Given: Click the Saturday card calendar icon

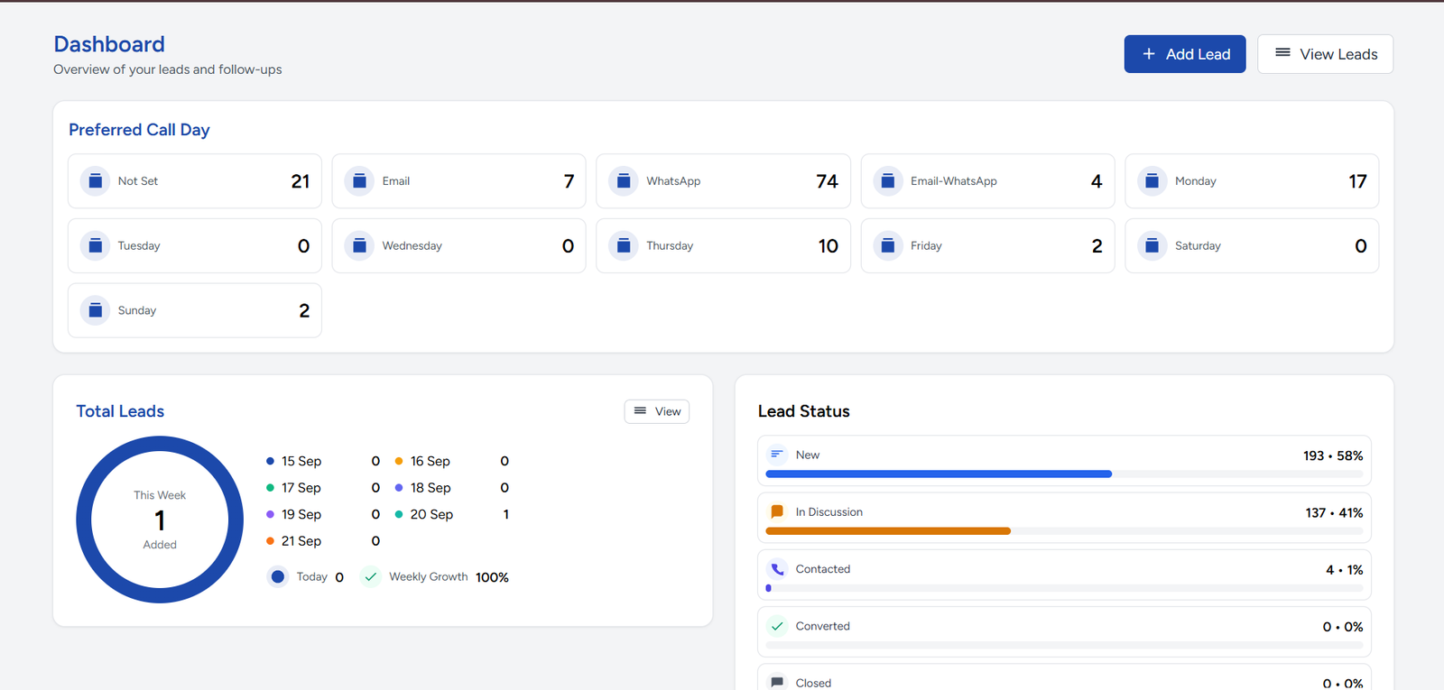Looking at the screenshot, I should [1152, 245].
